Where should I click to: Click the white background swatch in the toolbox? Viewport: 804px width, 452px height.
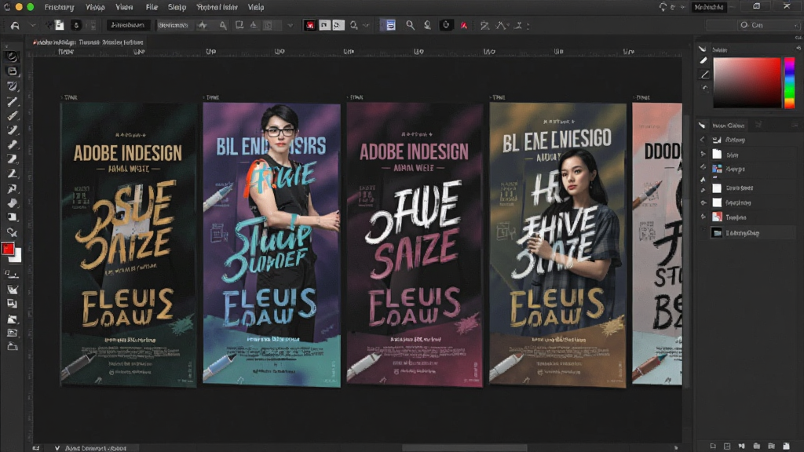(x=17, y=257)
